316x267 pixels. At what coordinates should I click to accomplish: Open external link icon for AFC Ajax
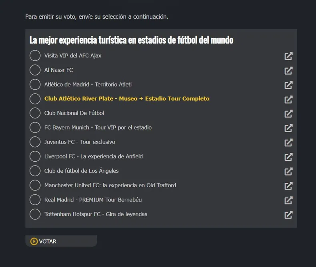click(288, 56)
